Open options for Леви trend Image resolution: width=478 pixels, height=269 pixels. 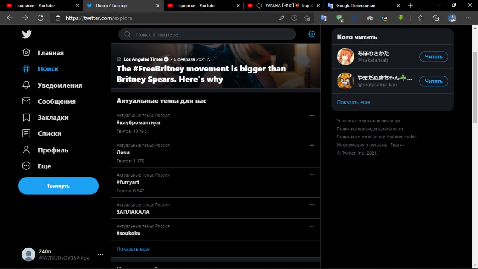[x=312, y=145]
